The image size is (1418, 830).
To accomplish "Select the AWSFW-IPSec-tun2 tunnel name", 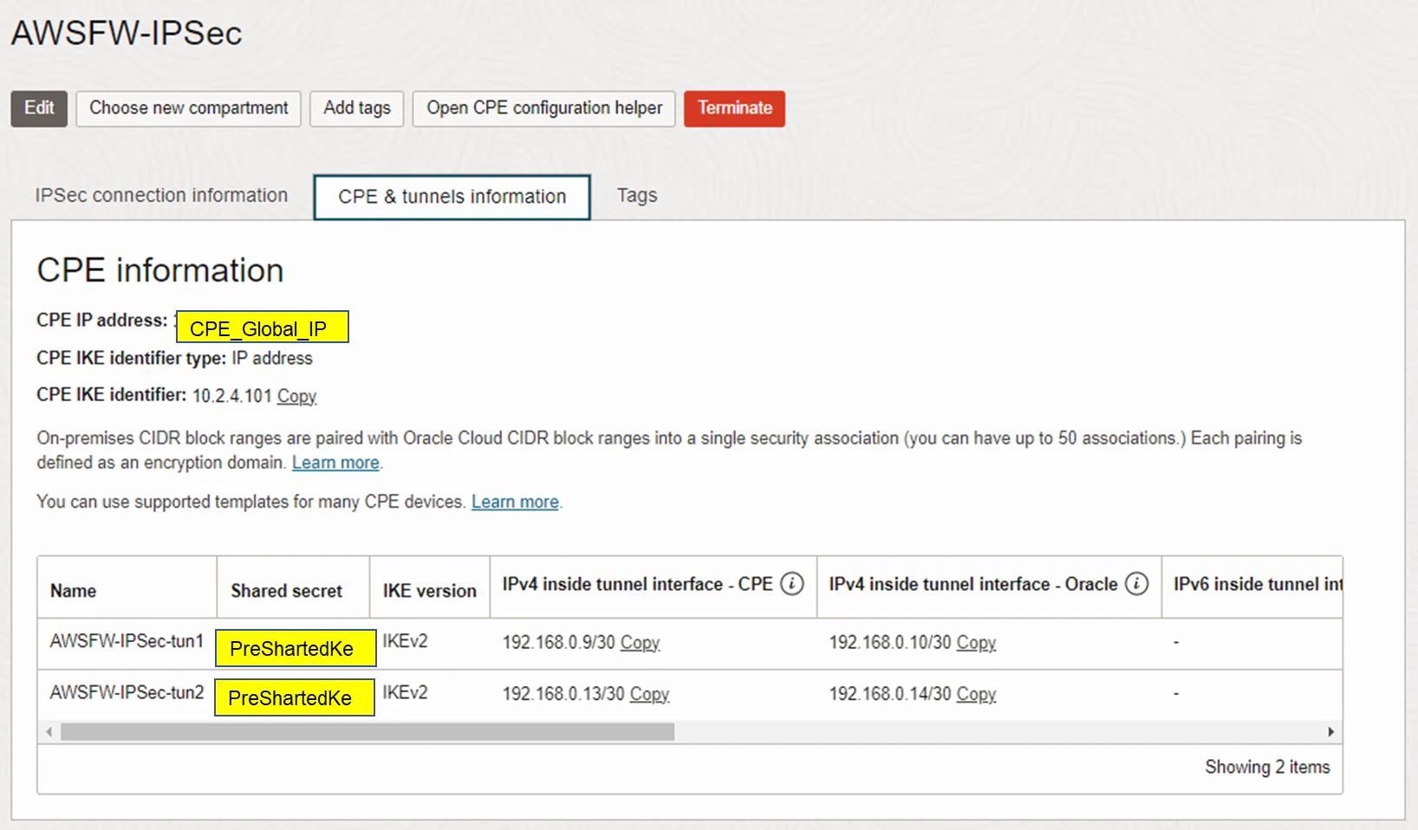I will (127, 692).
